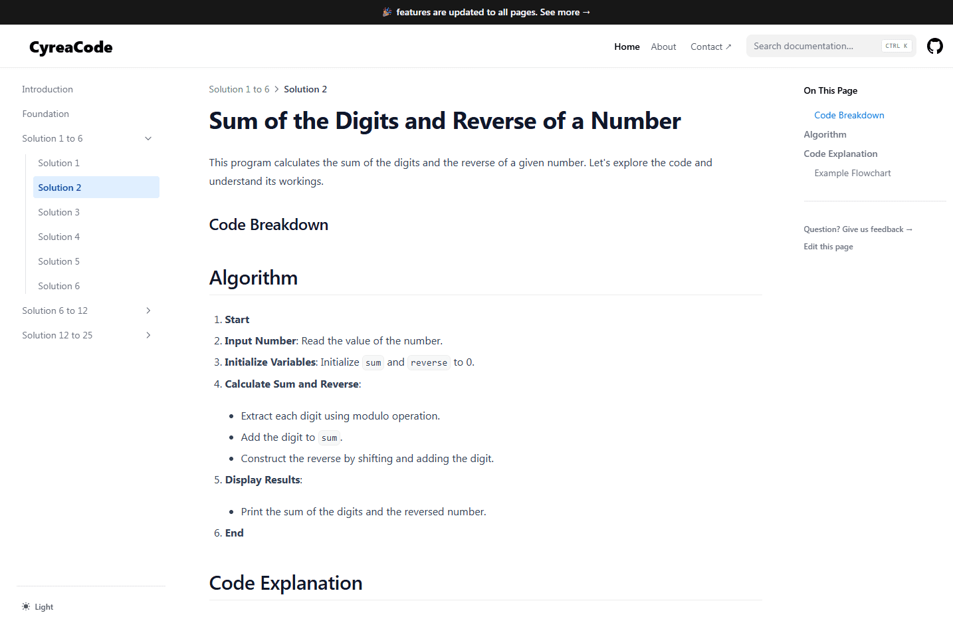The height and width of the screenshot is (619, 953).
Task: Click the Edit this page link
Action: [828, 247]
